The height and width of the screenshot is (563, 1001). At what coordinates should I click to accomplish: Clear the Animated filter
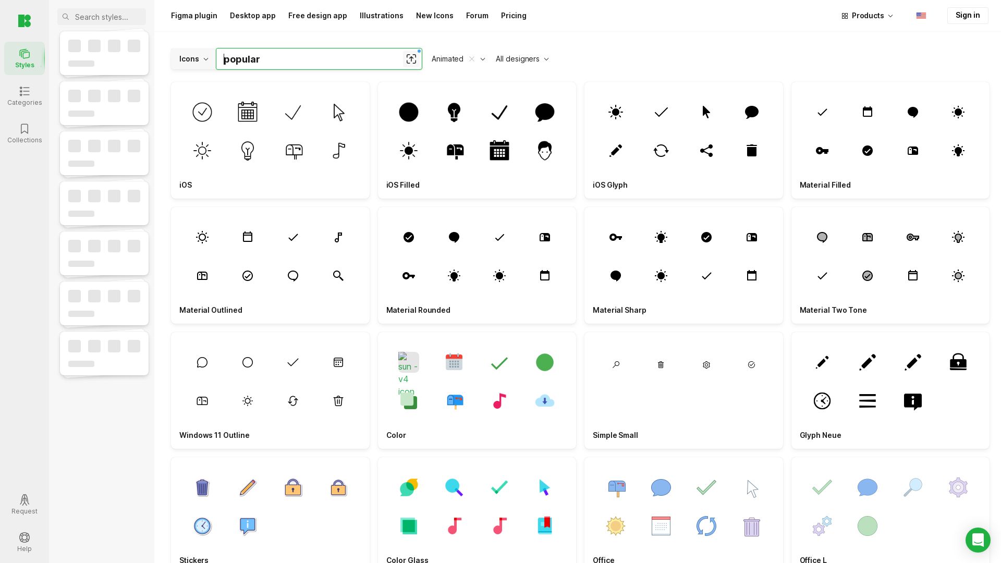pyautogui.click(x=472, y=59)
